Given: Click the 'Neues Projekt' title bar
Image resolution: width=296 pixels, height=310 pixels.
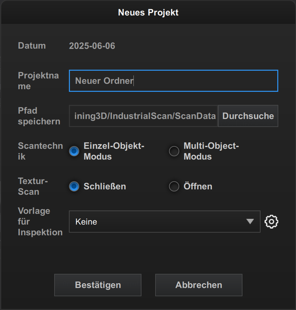Looking at the screenshot, I should coord(148,13).
